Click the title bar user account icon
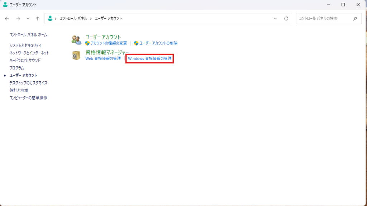The height and width of the screenshot is (206, 367). click(x=5, y=5)
